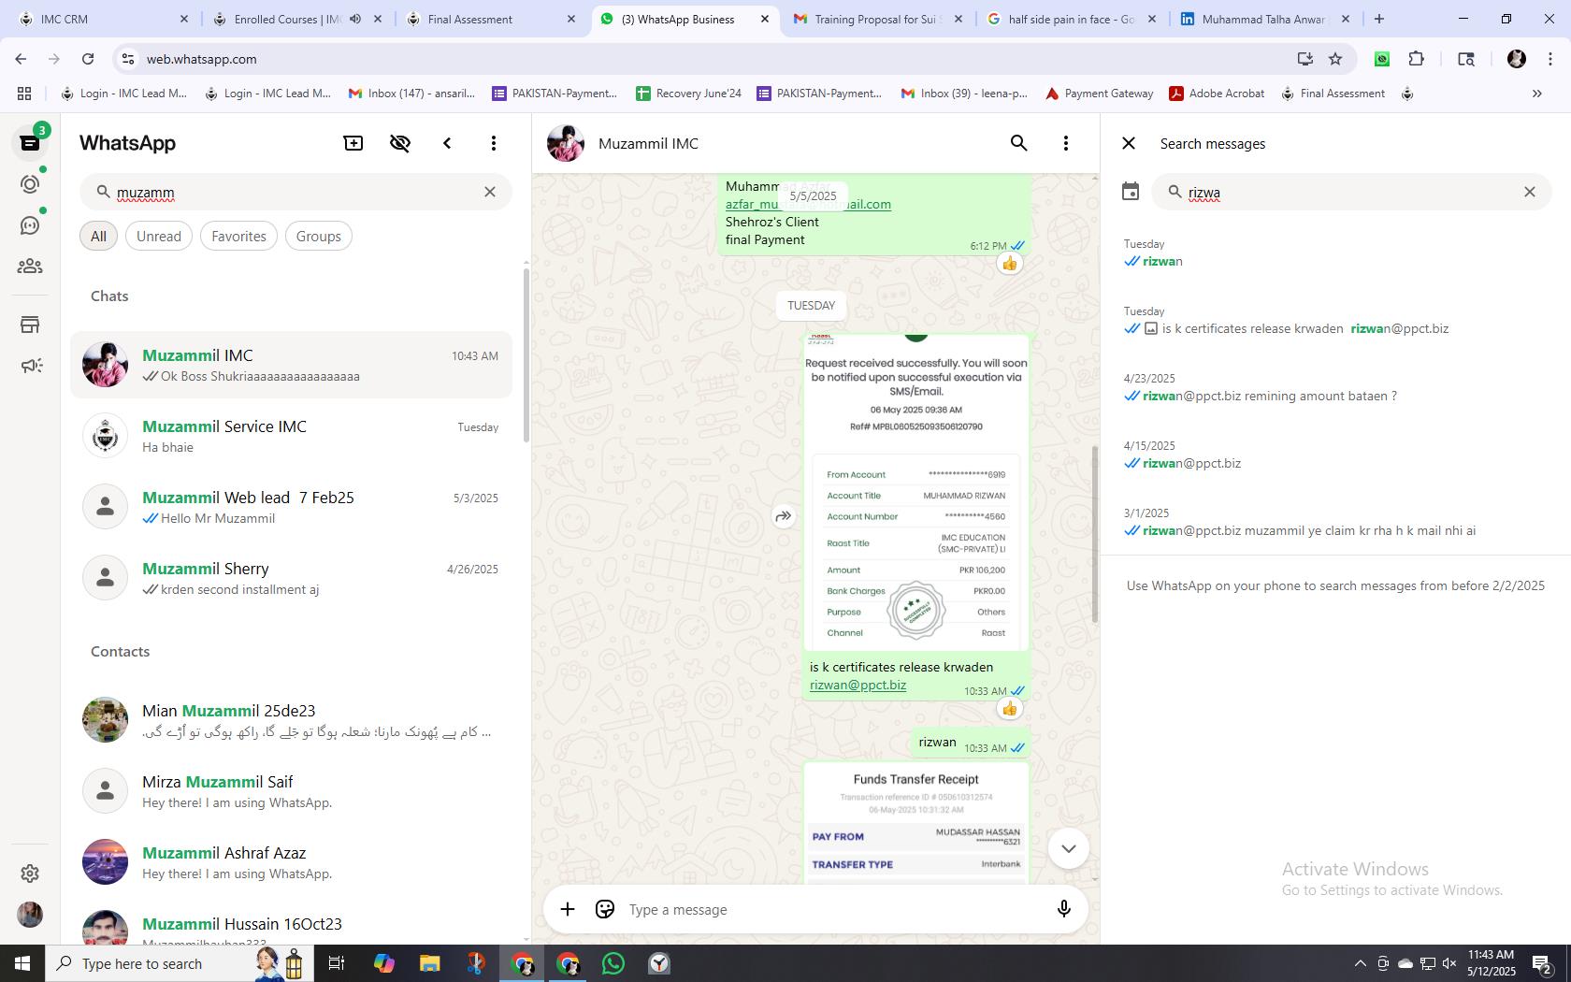This screenshot has height=982, width=1571.
Task: Open Muzammil IMC profile picture in header
Action: (x=566, y=143)
